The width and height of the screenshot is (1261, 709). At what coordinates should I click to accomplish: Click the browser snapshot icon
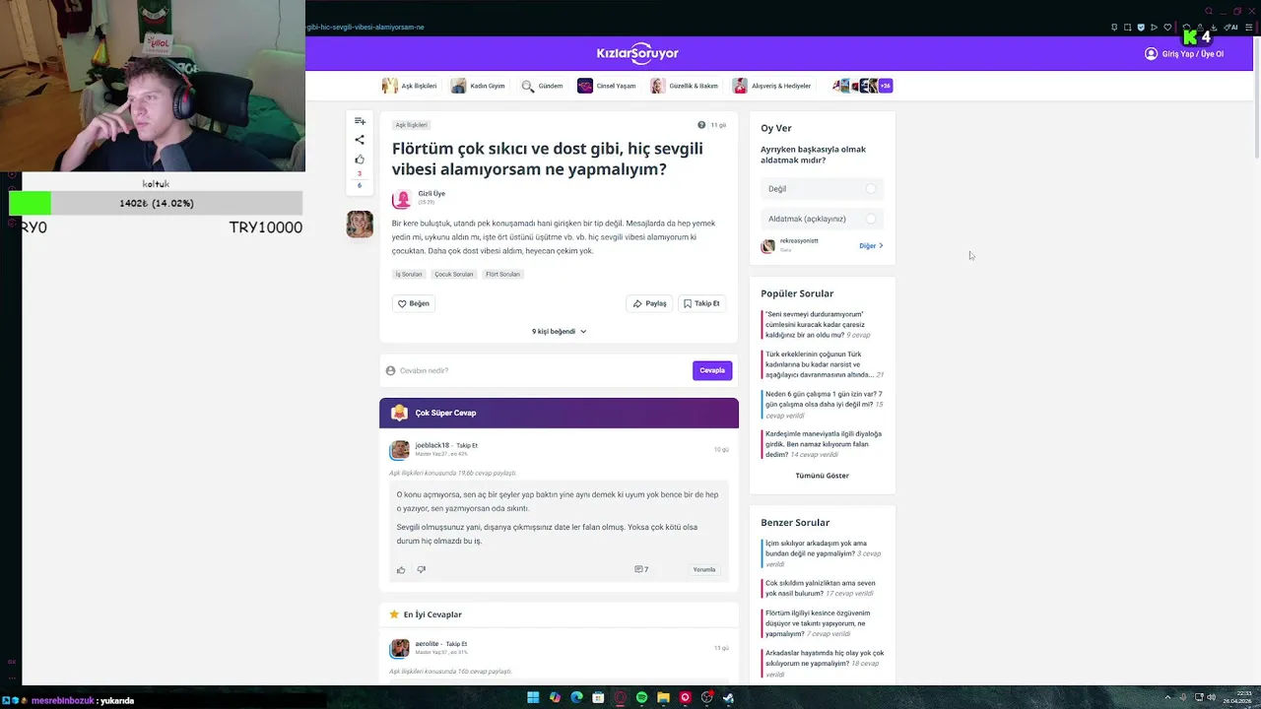[x=1127, y=28]
